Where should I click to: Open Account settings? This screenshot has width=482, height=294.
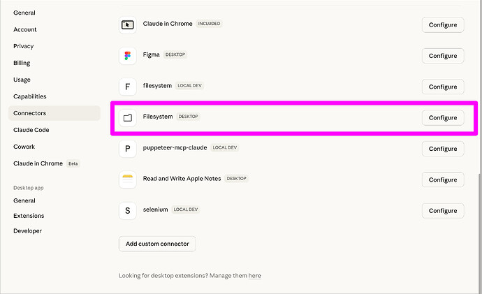point(25,29)
